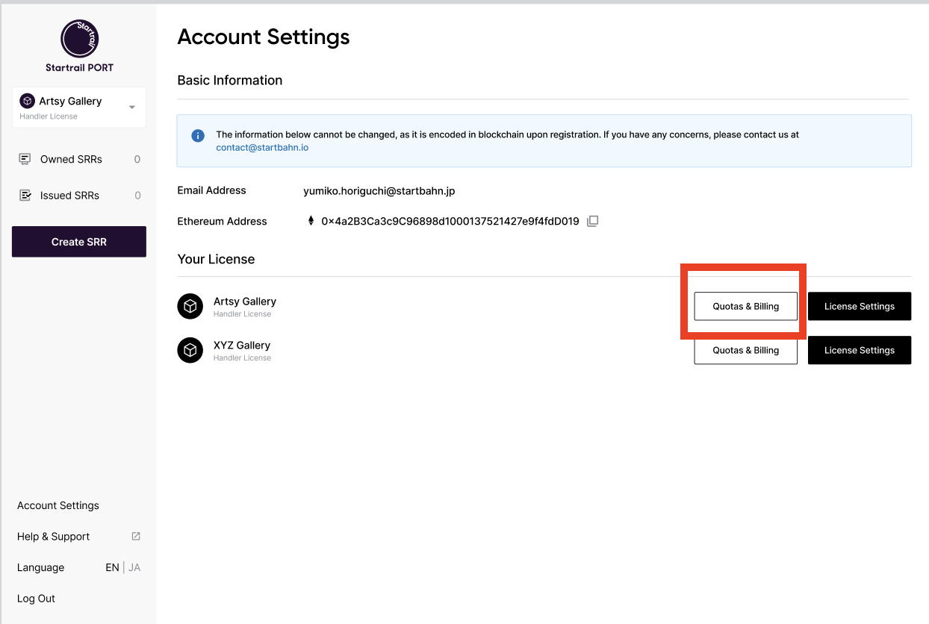Image resolution: width=929 pixels, height=624 pixels.
Task: Click the external link icon beside Help & Support
Action: point(136,536)
